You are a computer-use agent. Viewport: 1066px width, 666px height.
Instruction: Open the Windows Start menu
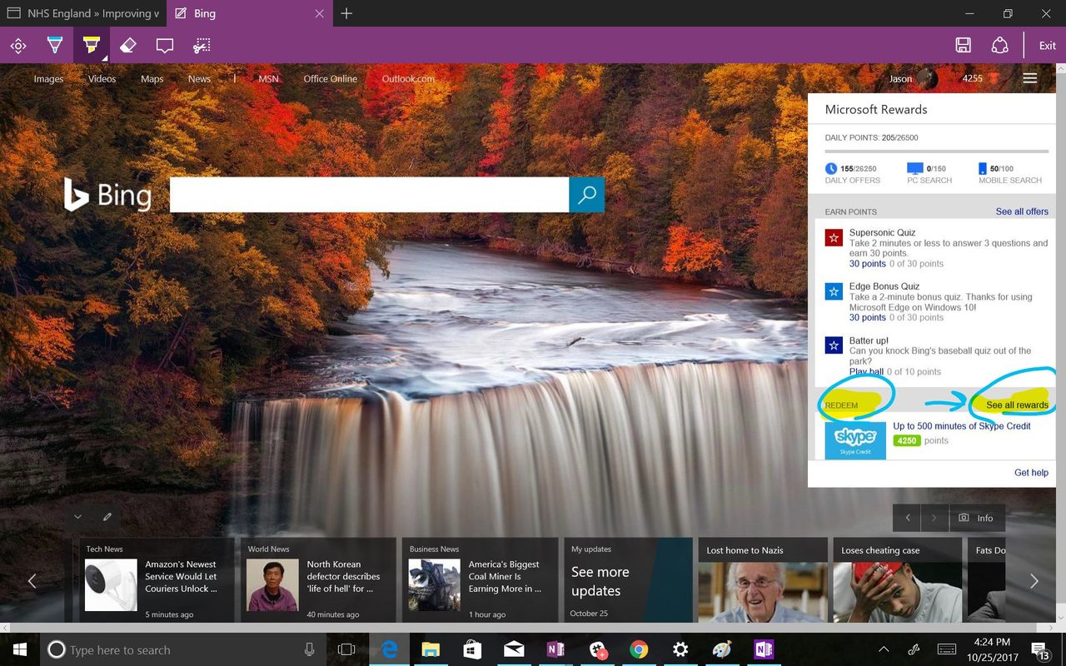tap(20, 649)
